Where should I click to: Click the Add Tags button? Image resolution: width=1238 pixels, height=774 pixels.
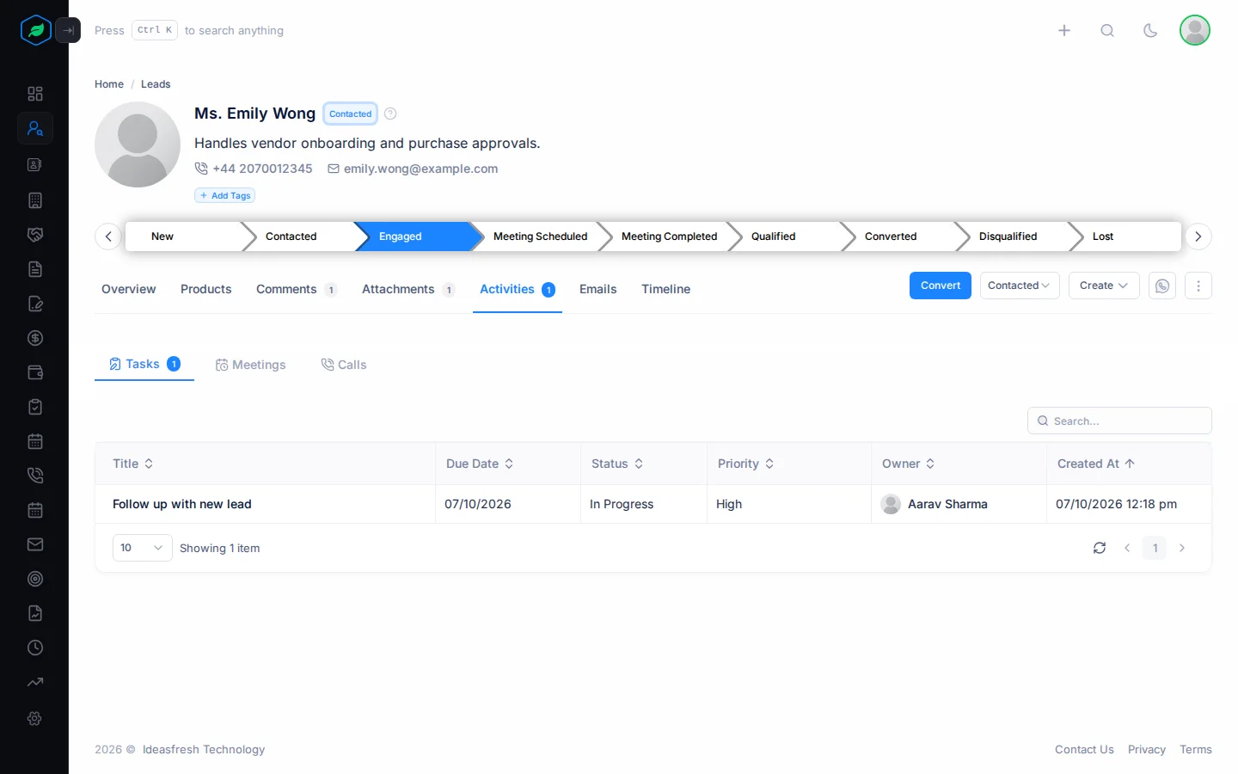225,195
